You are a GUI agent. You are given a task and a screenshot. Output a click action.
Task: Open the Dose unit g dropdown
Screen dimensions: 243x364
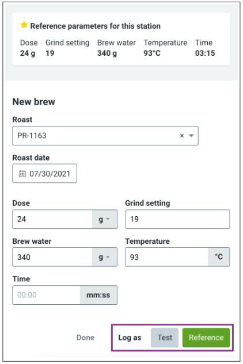pos(105,219)
